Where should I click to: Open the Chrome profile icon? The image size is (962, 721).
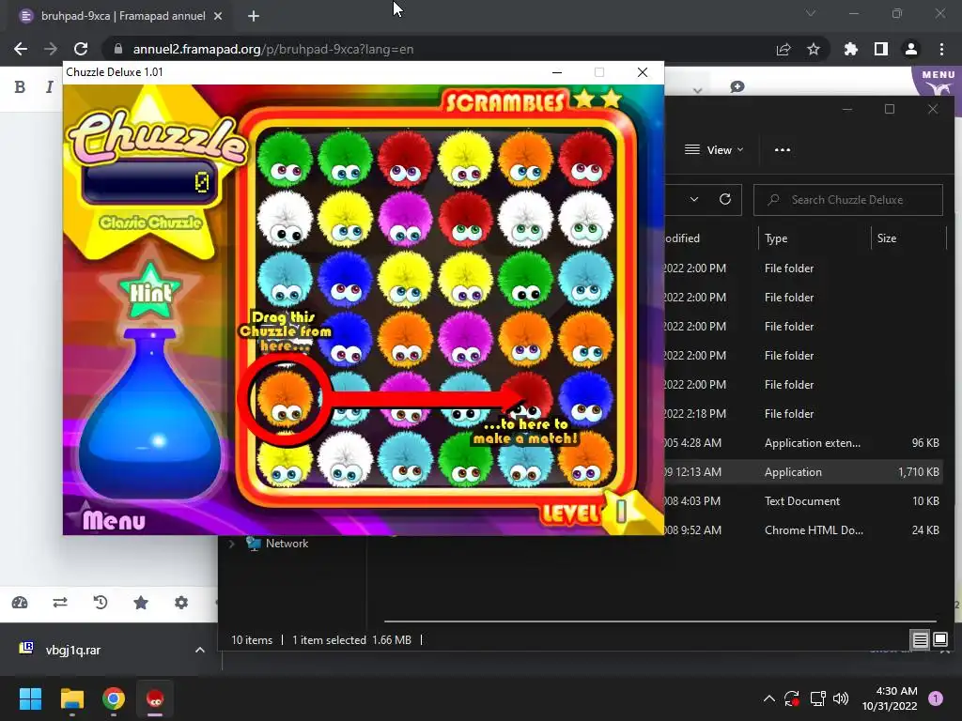click(910, 49)
